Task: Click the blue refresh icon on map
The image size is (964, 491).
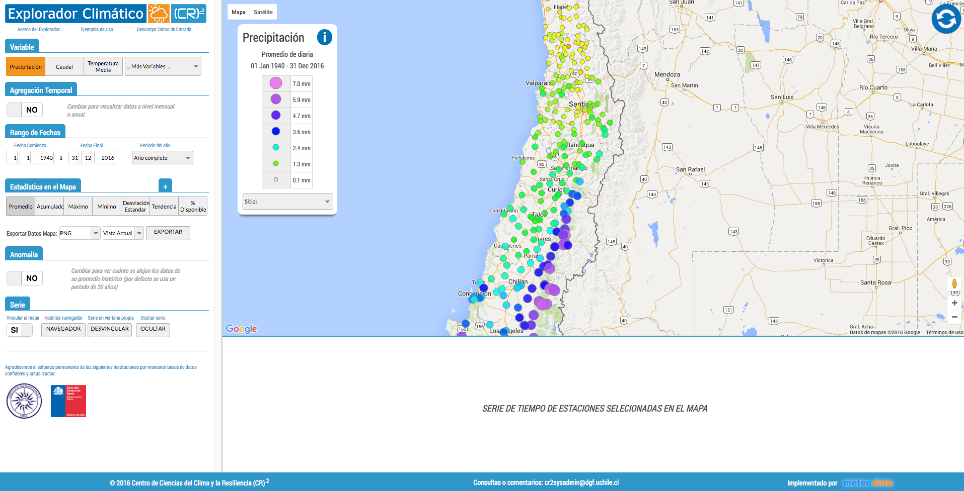Action: (946, 19)
